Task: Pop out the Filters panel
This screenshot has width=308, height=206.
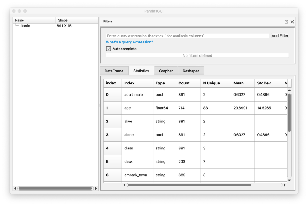Action: click(x=286, y=22)
